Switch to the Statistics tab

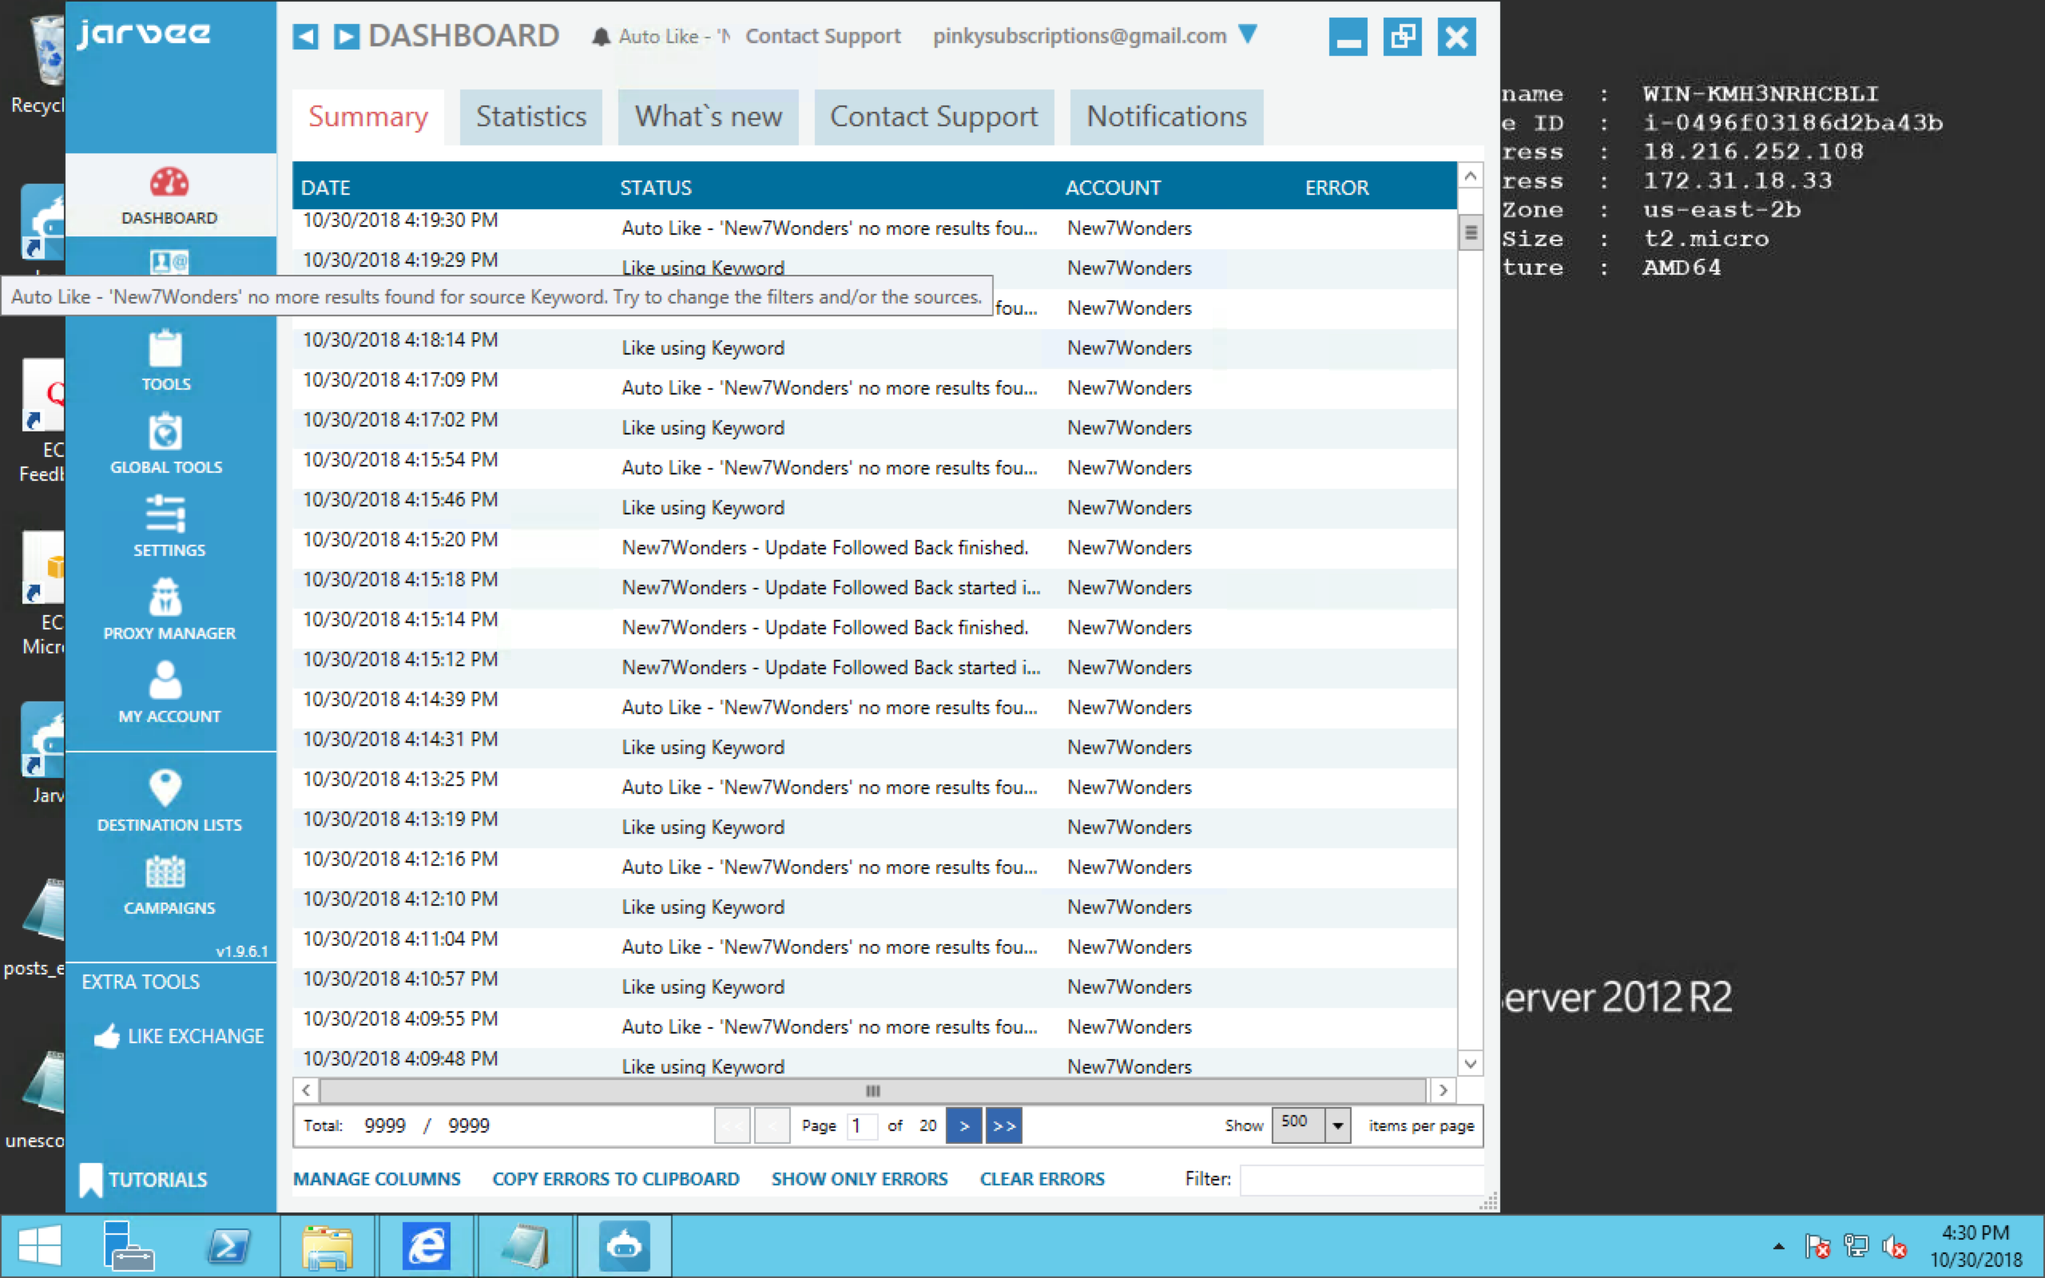(x=530, y=117)
